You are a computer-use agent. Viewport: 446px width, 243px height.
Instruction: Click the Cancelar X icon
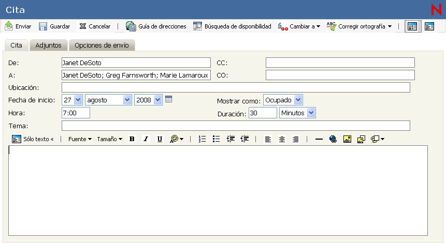(83, 26)
